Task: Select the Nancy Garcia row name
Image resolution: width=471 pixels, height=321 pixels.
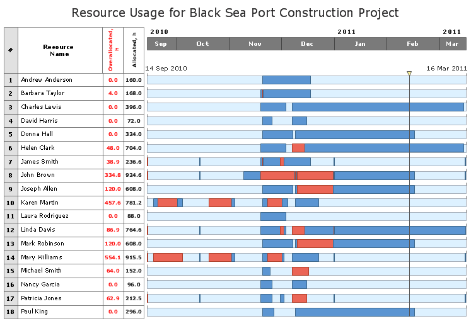Action: 40,284
